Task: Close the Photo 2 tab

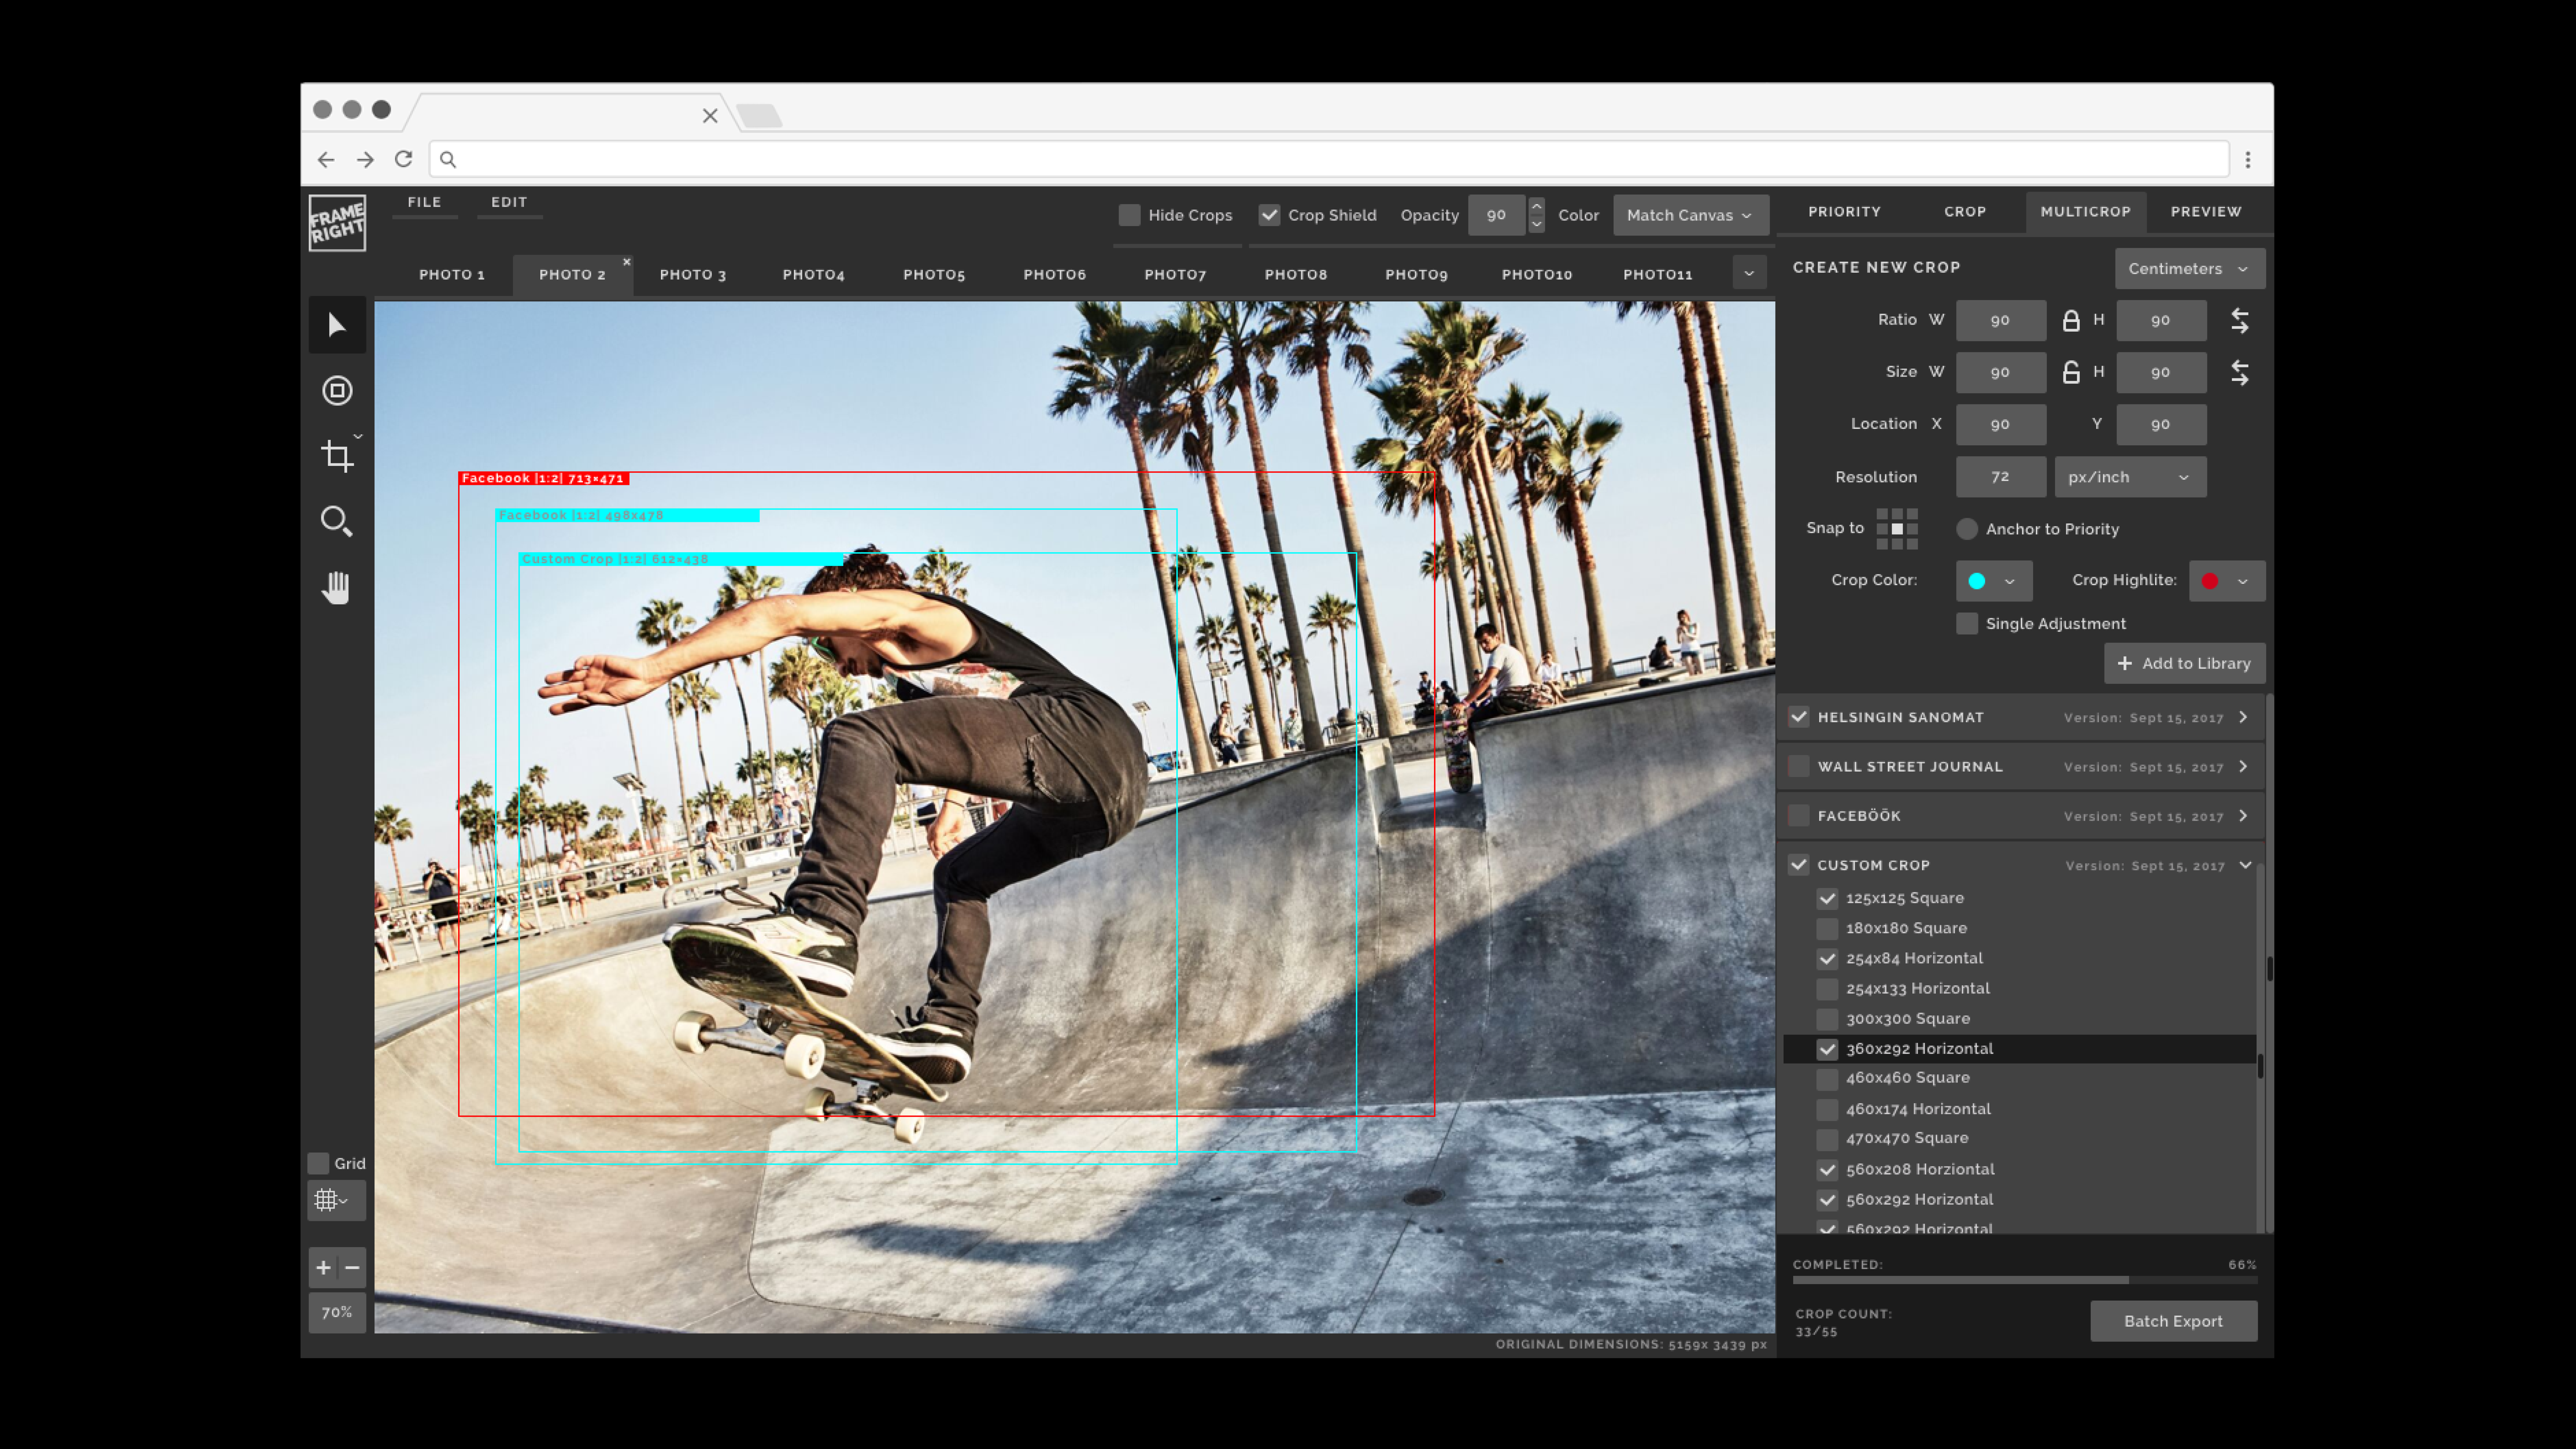Action: pos(627,262)
